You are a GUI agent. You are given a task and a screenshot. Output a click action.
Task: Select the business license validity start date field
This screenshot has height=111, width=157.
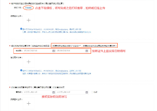click(x=39, y=92)
